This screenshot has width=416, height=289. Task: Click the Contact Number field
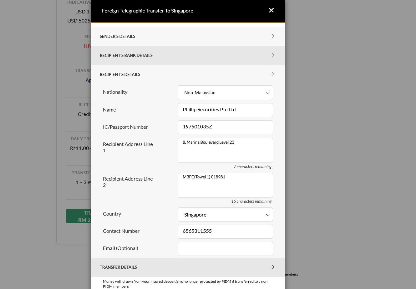click(225, 232)
